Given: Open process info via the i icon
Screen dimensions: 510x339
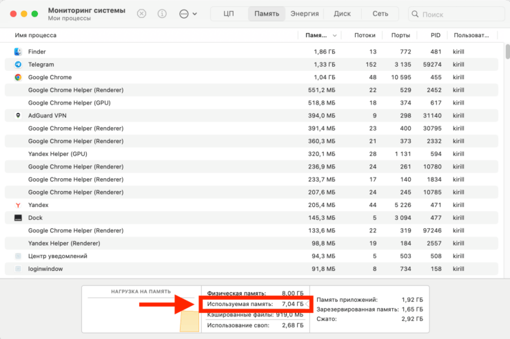Looking at the screenshot, I should (162, 14).
